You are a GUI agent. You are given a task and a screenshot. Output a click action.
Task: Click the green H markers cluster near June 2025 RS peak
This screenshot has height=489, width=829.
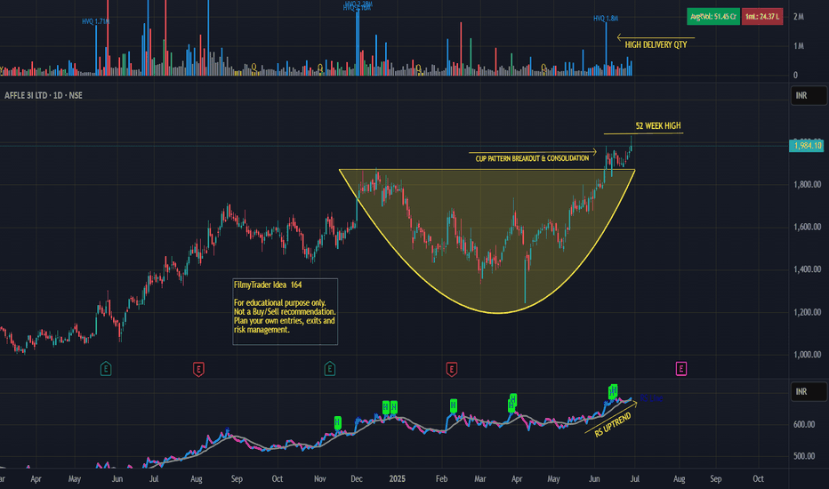pos(613,391)
